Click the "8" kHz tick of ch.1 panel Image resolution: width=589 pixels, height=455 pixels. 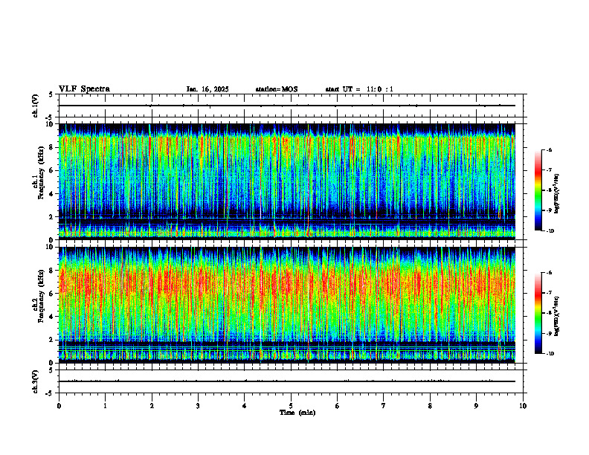tap(52, 147)
